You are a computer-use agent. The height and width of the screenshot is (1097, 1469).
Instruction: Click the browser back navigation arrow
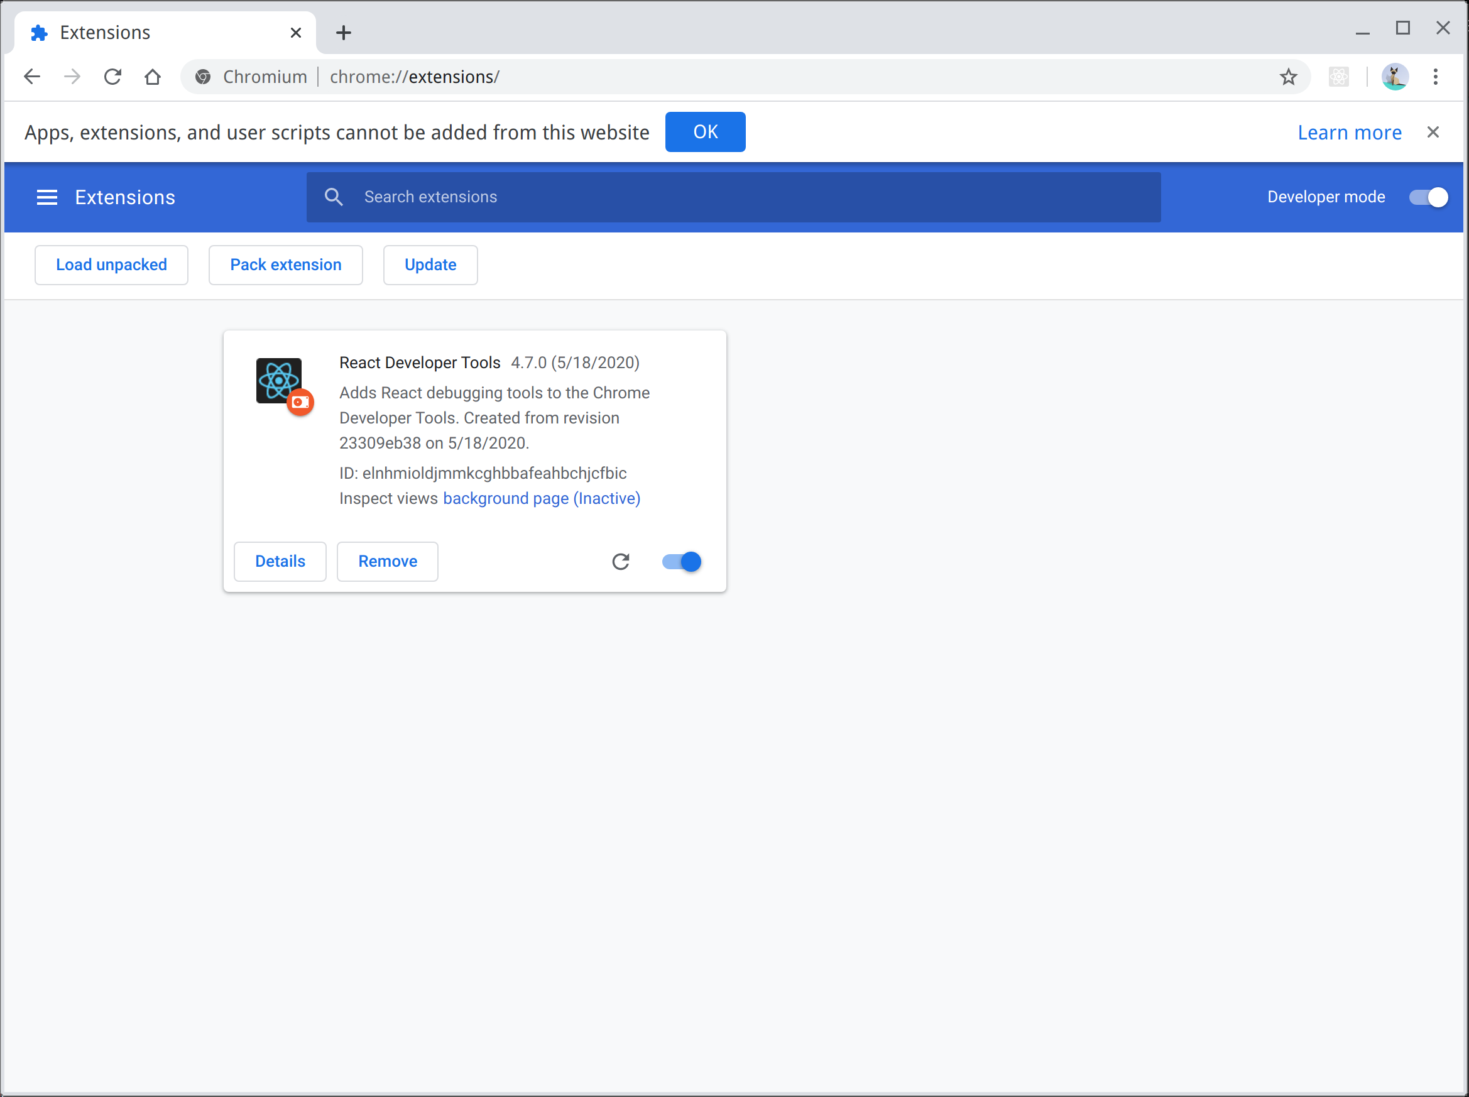[x=32, y=77]
